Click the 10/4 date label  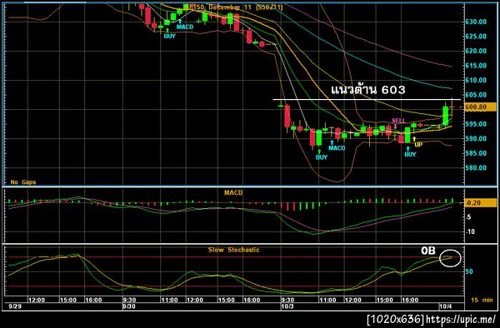tap(445, 306)
